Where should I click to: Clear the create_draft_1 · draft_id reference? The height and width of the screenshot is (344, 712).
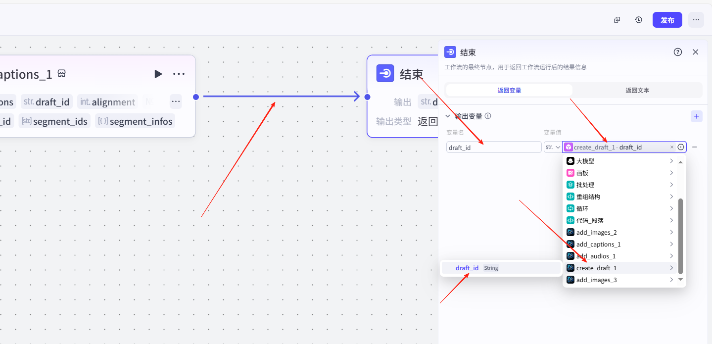tap(671, 147)
